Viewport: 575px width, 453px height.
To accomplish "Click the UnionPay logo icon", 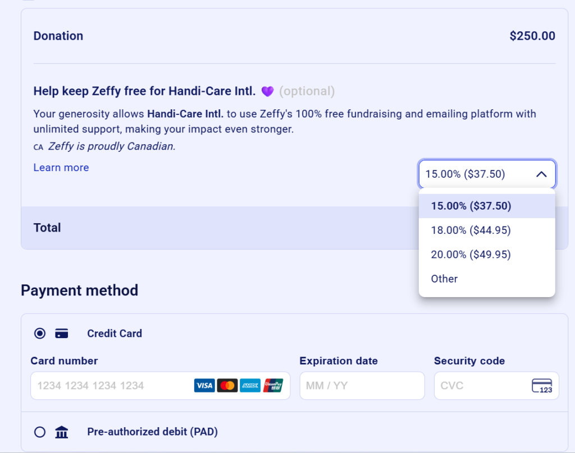I will click(273, 385).
